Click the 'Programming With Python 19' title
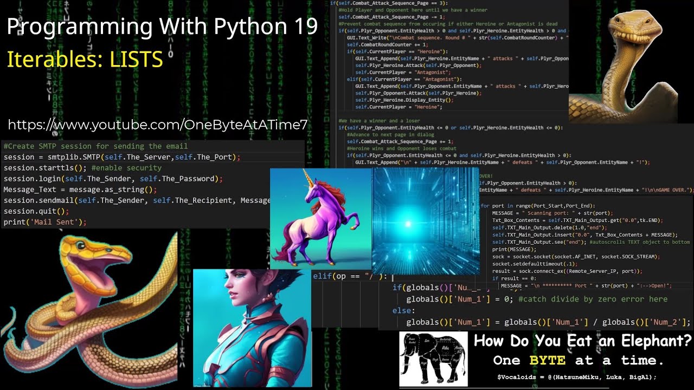The height and width of the screenshot is (390, 694). pos(162,27)
